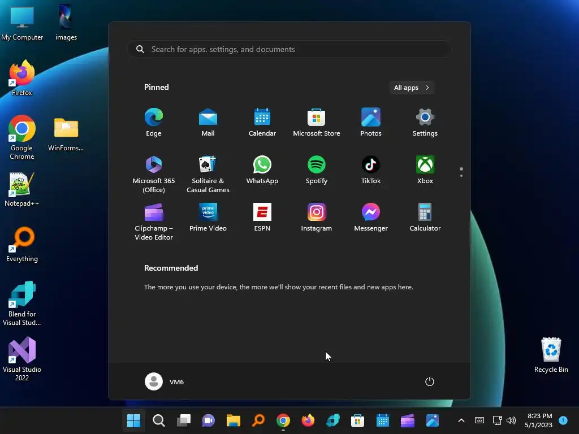The image size is (579, 434).
Task: Go to next pinned apps page dot
Action: pyautogui.click(x=461, y=176)
